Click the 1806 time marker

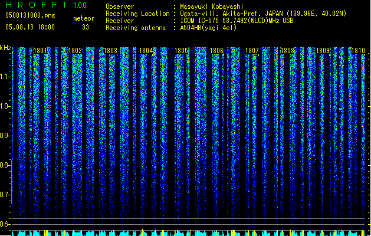(x=216, y=51)
